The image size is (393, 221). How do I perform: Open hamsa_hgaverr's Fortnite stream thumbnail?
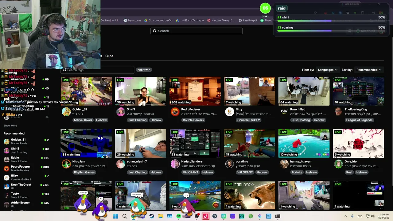tap(304, 143)
